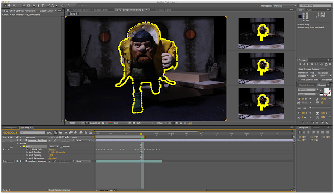Collapse the Mask 1 triangle
The image size is (334, 194).
pyautogui.click(x=21, y=147)
